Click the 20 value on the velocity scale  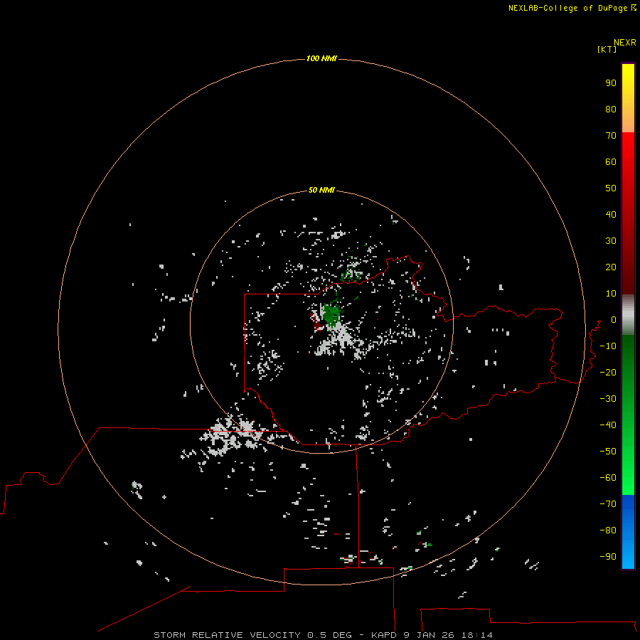pos(611,267)
